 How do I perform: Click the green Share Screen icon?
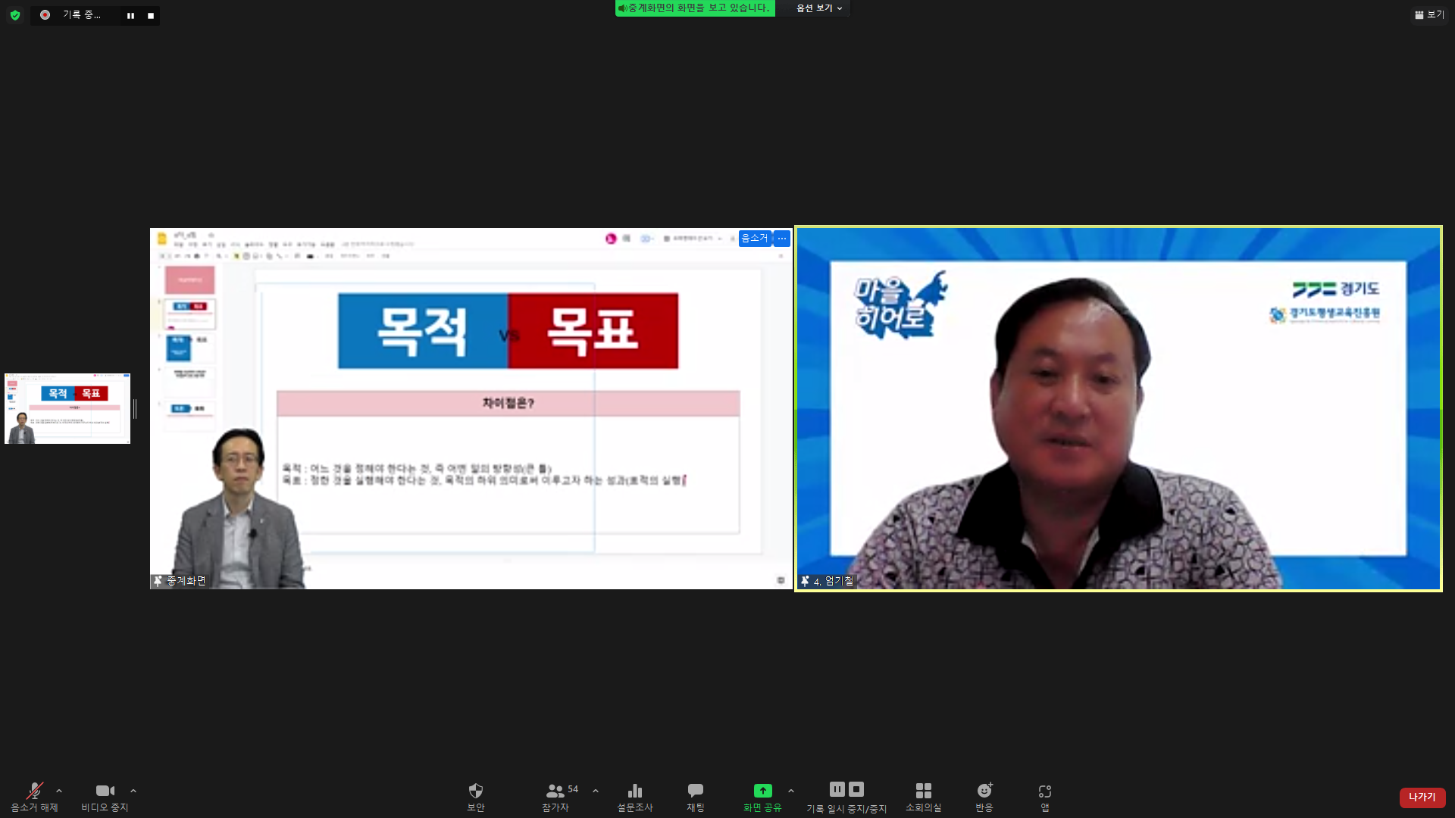click(x=762, y=791)
